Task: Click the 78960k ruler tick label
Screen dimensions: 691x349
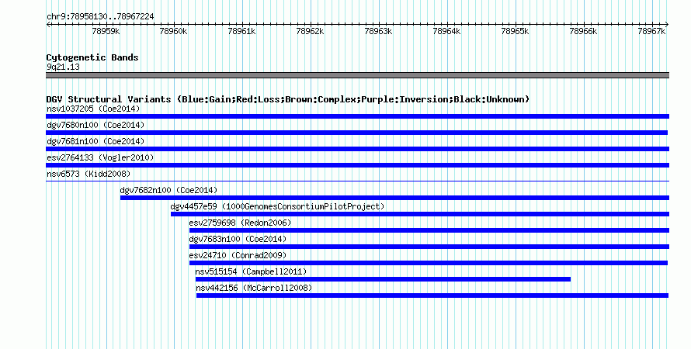Action: click(174, 31)
